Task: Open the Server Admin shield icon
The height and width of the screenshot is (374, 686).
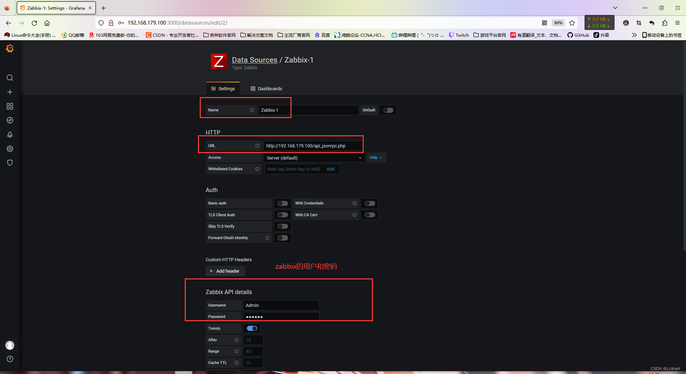Action: (x=10, y=163)
